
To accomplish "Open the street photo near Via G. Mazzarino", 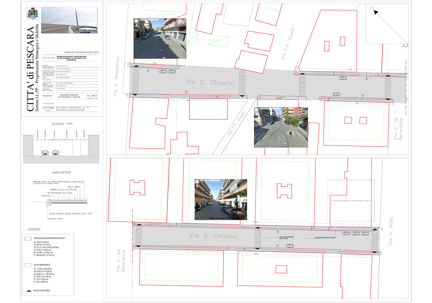I will [x=160, y=39].
